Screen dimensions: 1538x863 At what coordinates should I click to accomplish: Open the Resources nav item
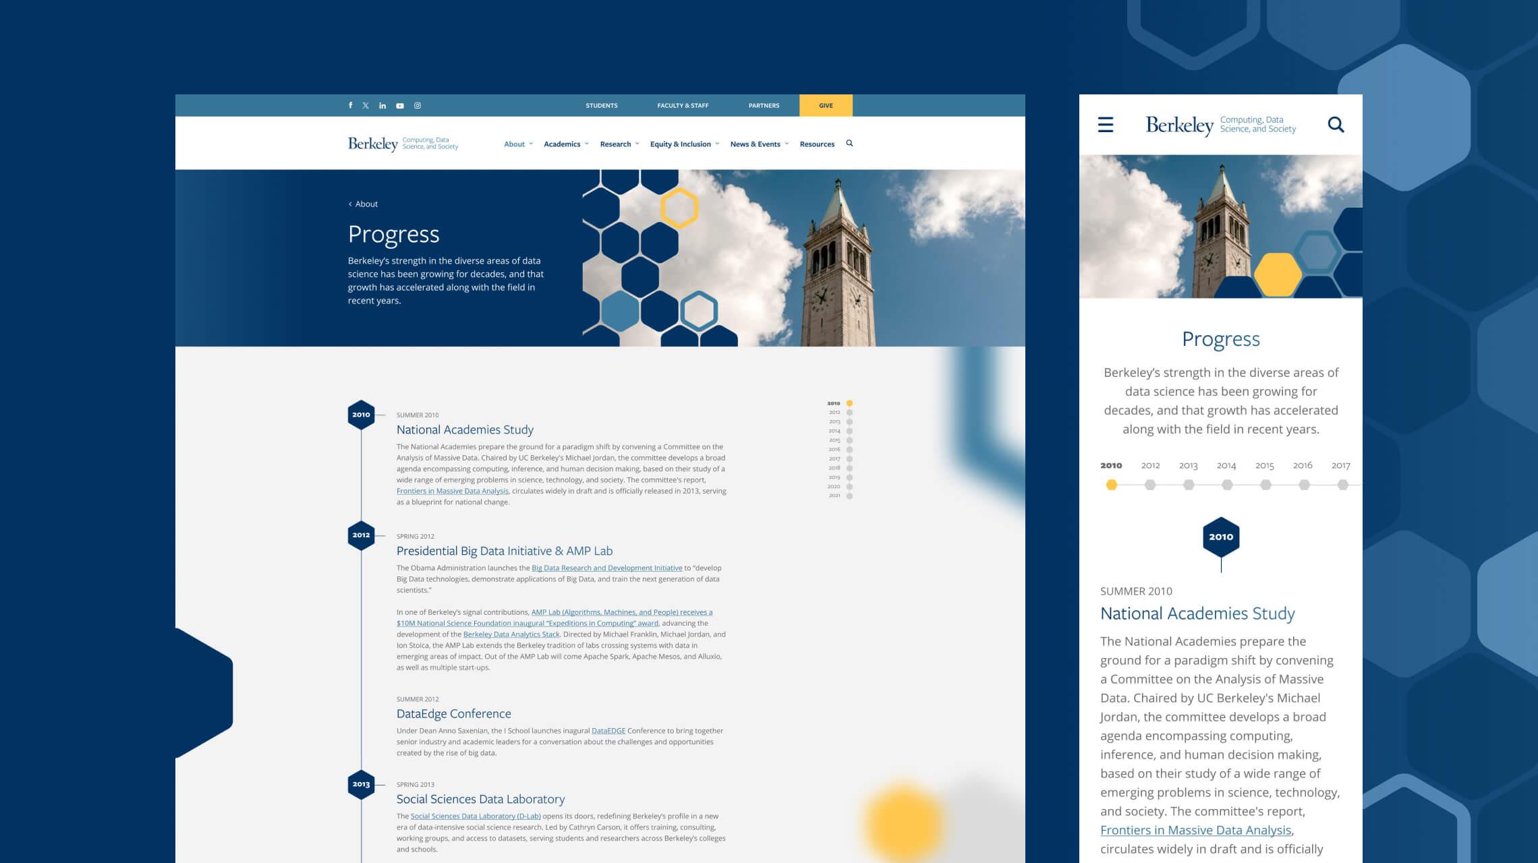817,144
